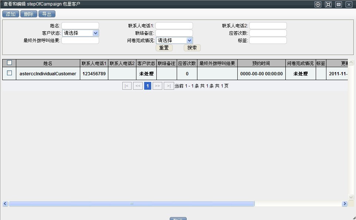The height and width of the screenshot is (220, 356).
Task: Click the restore window icon in the title bar
Action: click(x=338, y=4)
